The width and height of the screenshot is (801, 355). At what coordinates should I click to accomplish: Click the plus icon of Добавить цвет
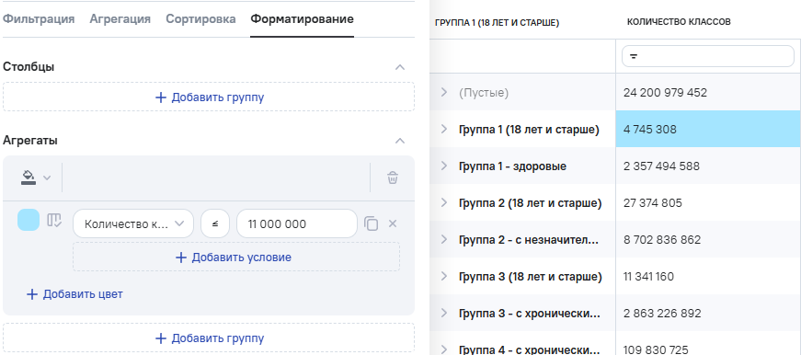tap(31, 294)
